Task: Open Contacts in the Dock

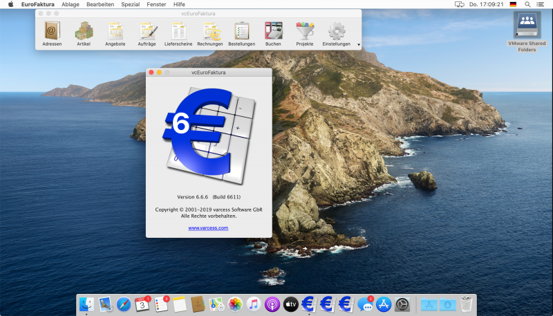Action: point(198,304)
